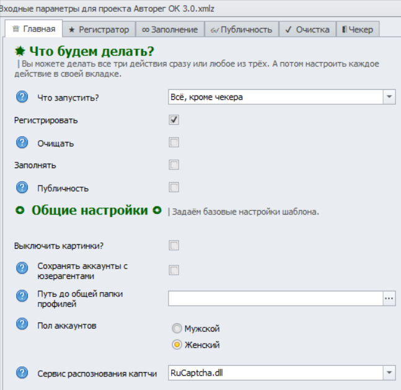401x390 pixels.
Task: Click the profiles folder path input field
Action: coord(275,298)
